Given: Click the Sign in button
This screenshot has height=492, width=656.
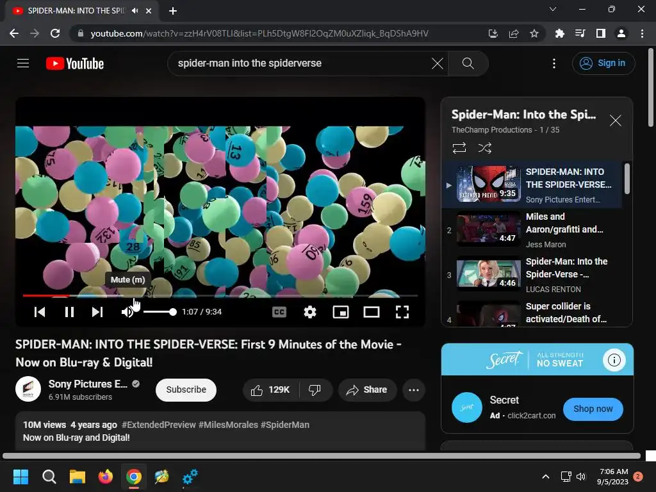Looking at the screenshot, I should point(603,63).
